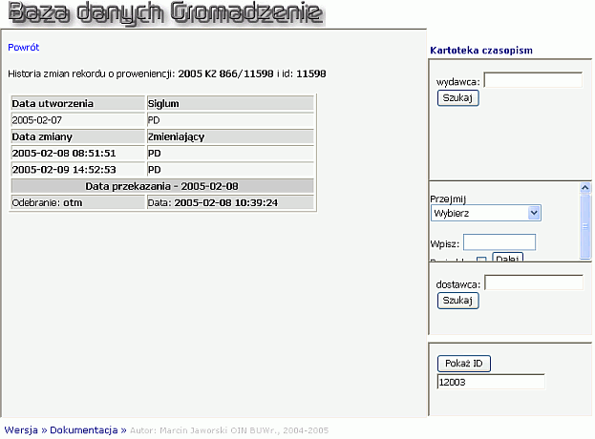Click the scroll-up arrow of Przejmij panel
Screen dimensions: 595x439
[x=585, y=188]
